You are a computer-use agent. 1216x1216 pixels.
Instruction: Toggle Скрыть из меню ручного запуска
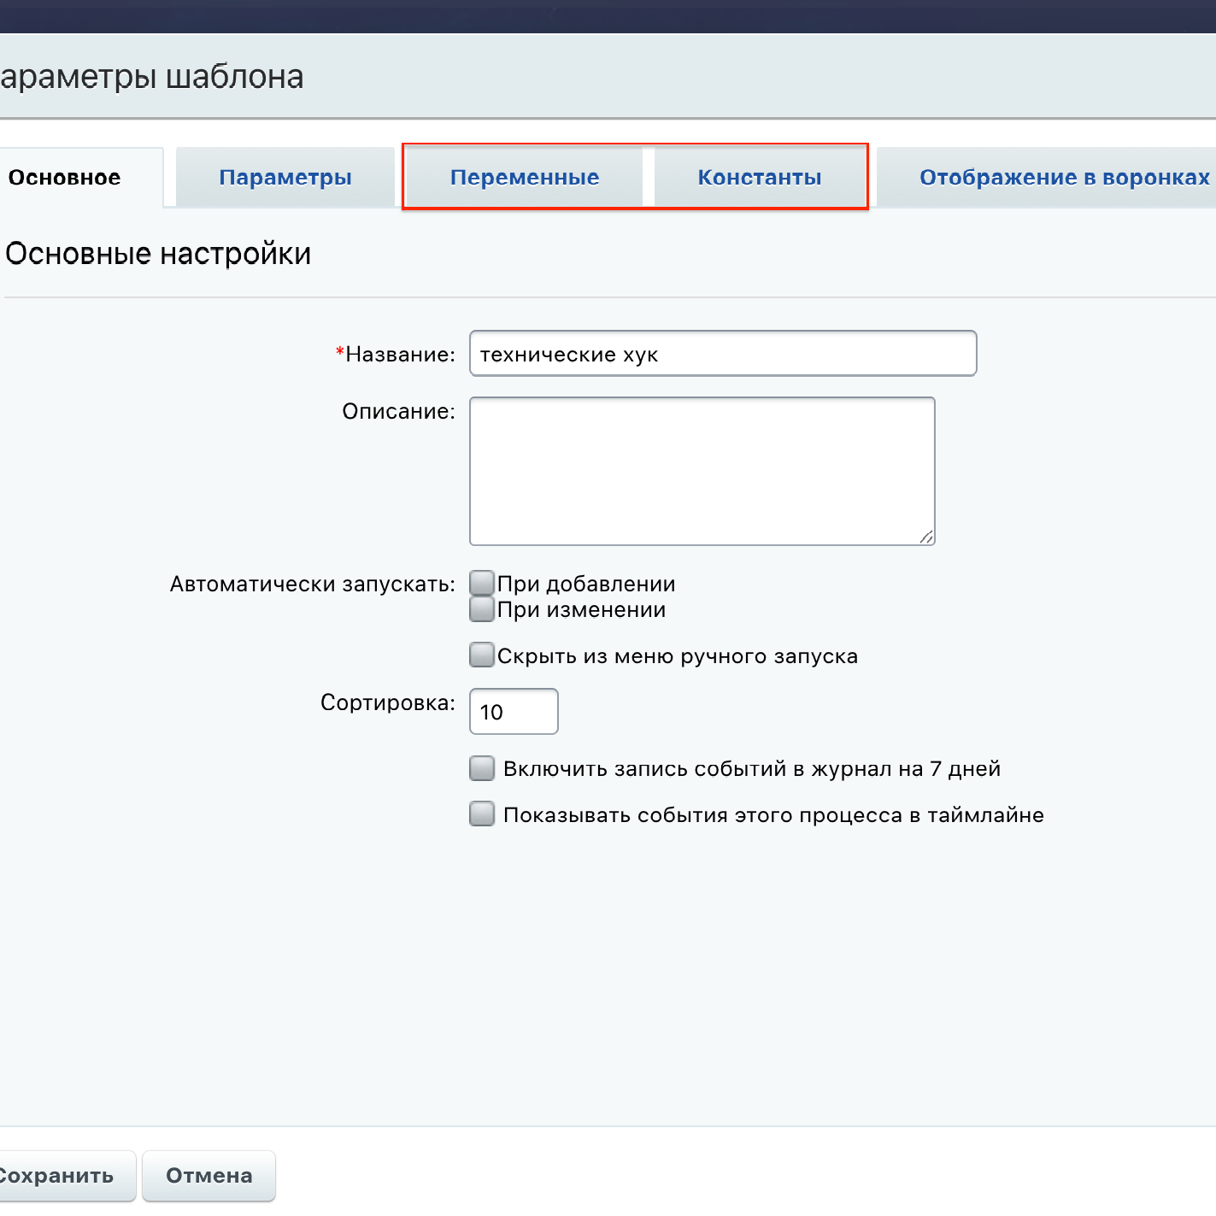481,655
